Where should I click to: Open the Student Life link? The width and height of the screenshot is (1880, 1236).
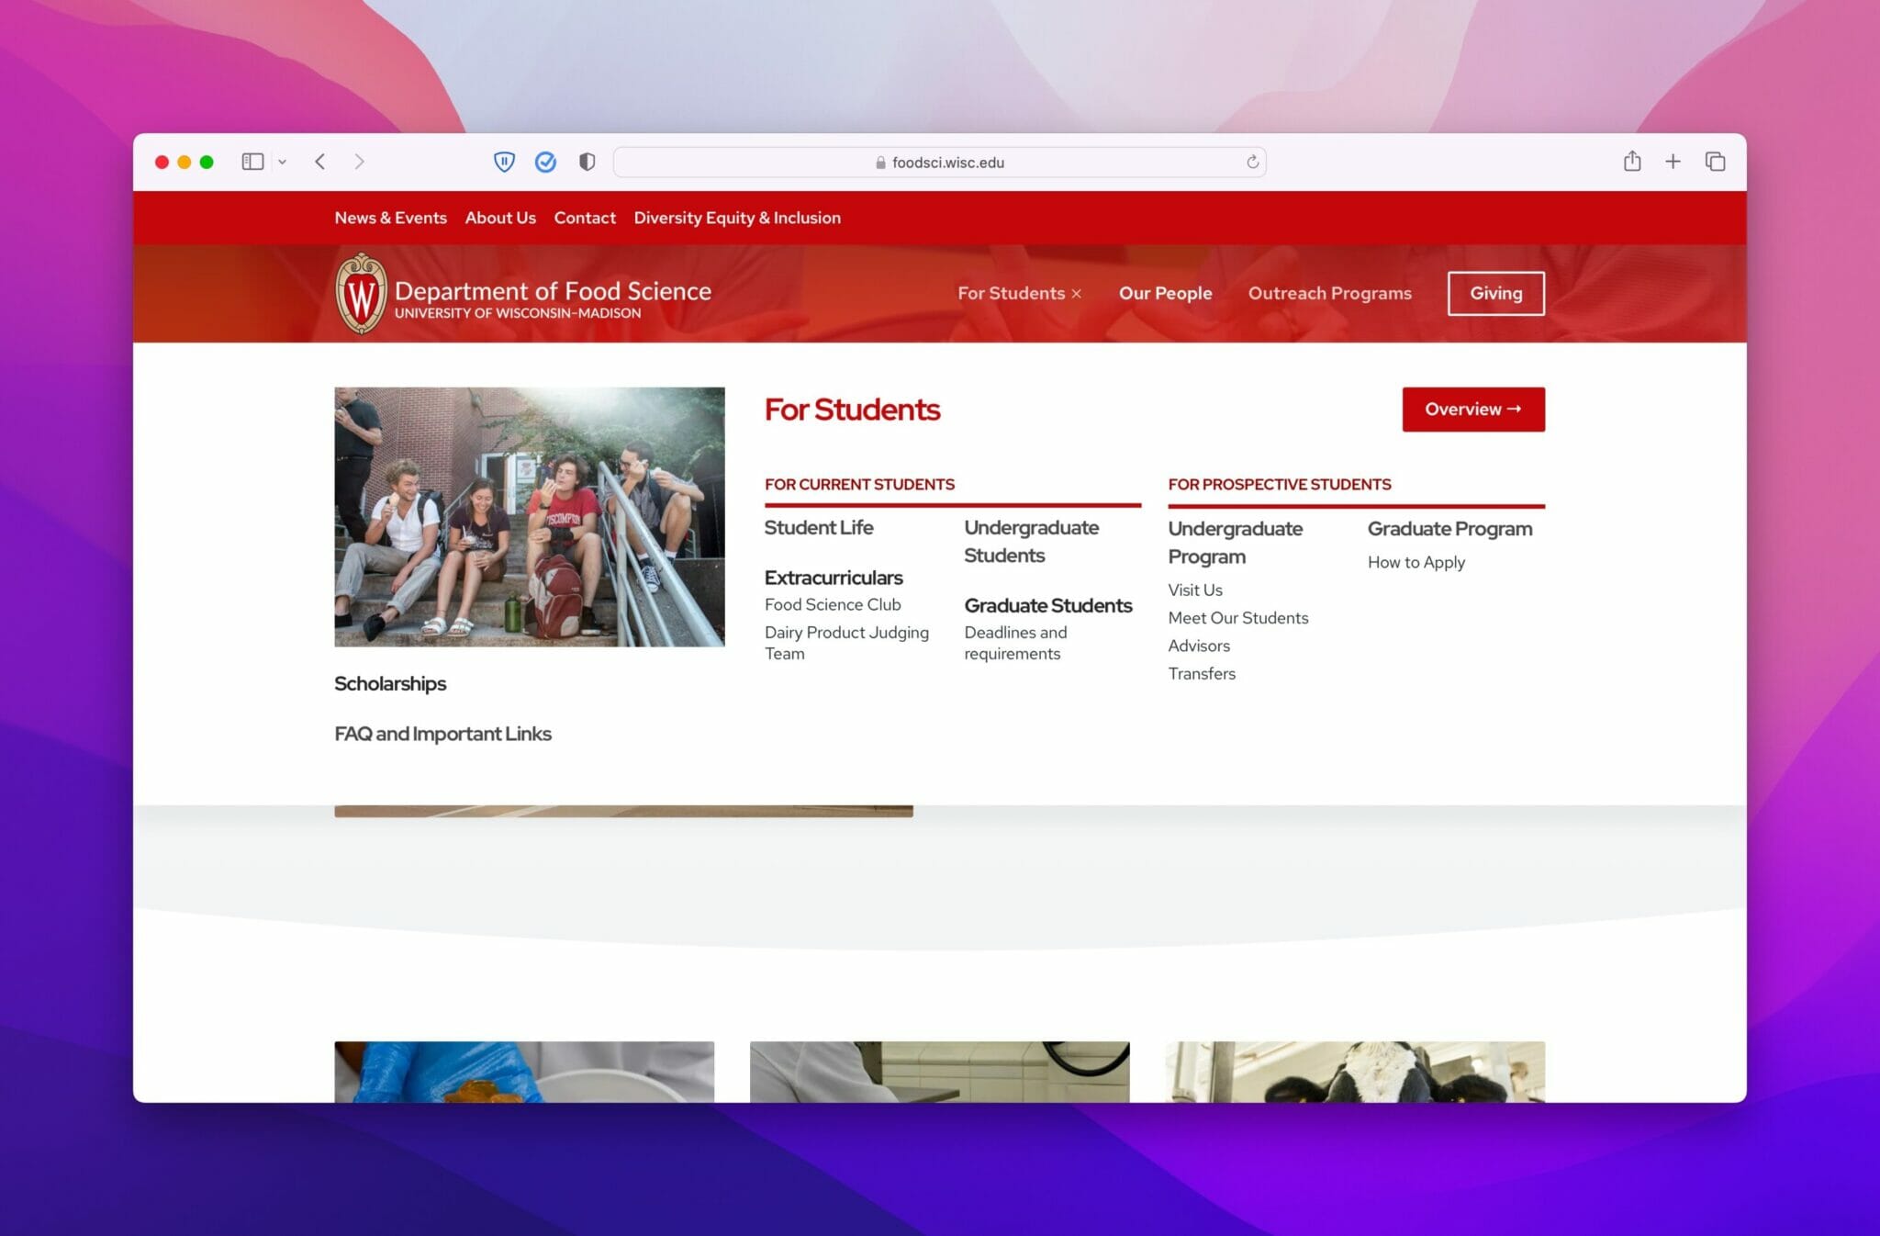[819, 527]
